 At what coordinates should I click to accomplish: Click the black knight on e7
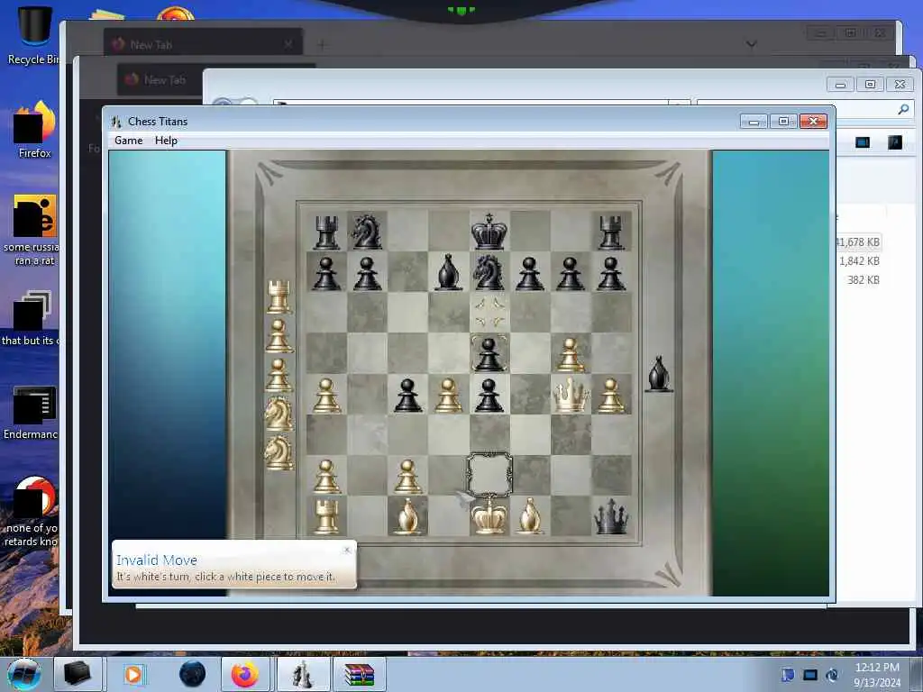coord(489,272)
